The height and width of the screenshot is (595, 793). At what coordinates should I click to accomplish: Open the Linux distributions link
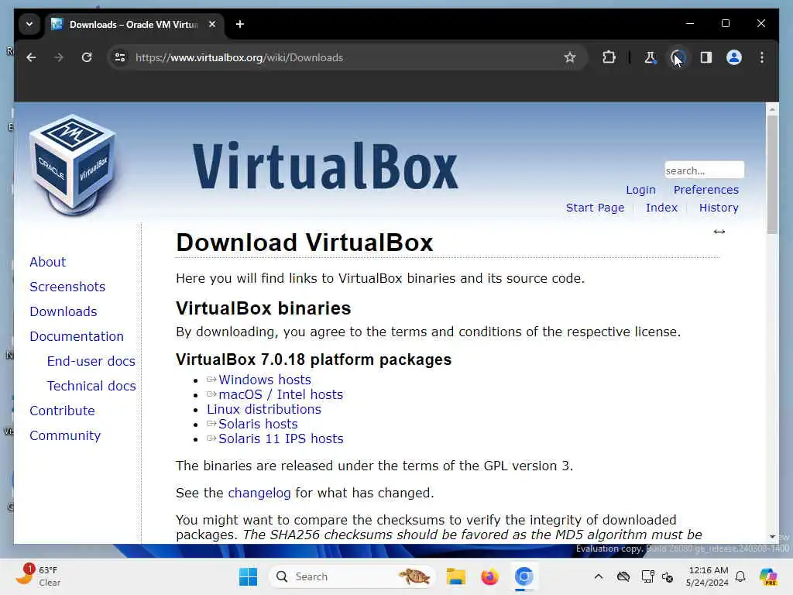[x=263, y=409]
